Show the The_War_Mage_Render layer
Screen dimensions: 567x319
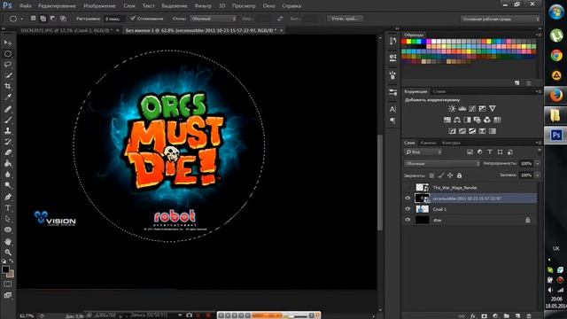pyautogui.click(x=408, y=187)
